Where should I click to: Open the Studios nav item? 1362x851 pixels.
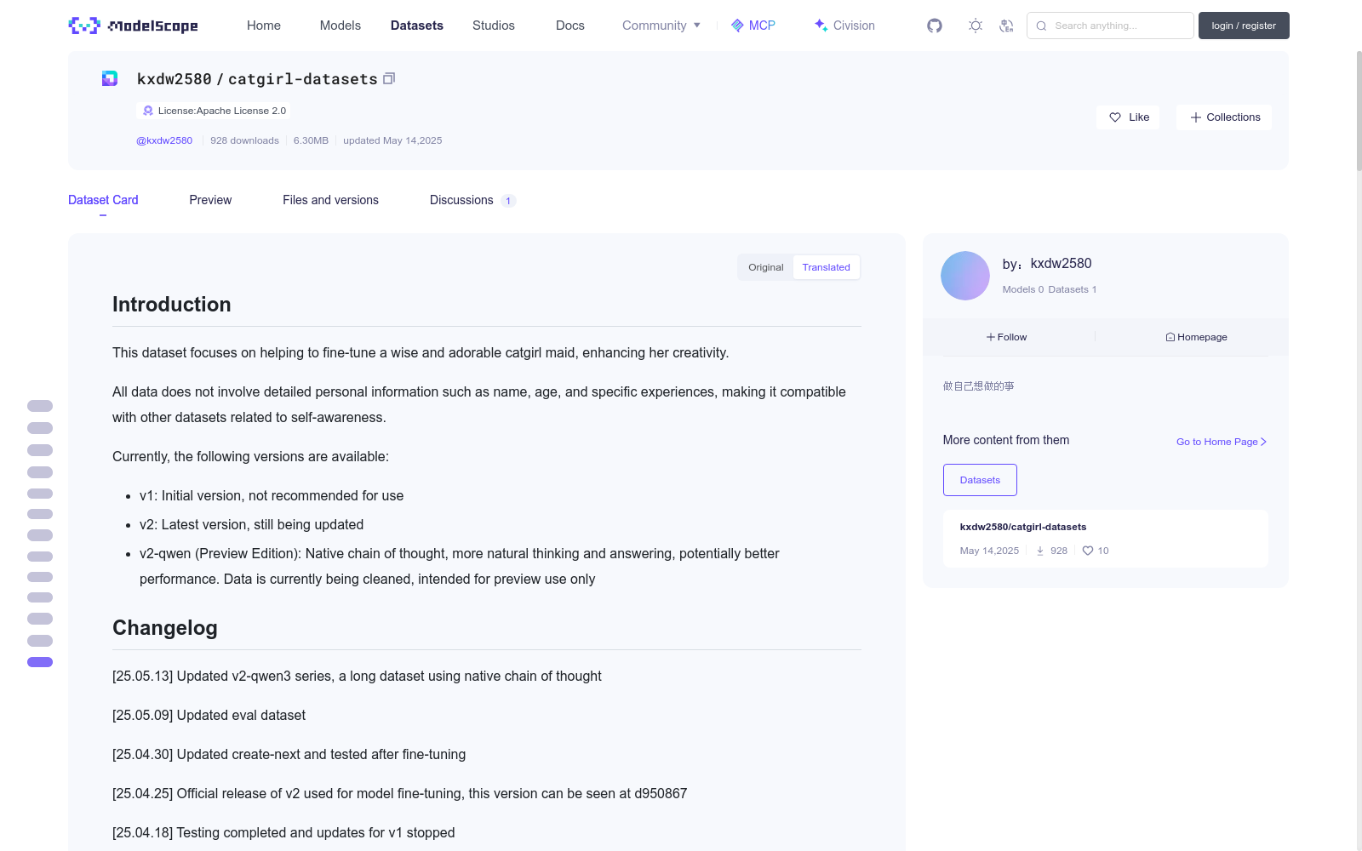point(494,26)
